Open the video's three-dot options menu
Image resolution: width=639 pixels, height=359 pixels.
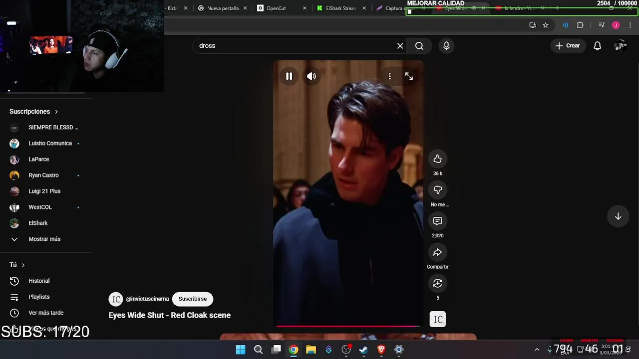click(390, 76)
